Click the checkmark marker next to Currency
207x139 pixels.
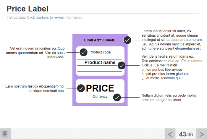click(x=117, y=97)
